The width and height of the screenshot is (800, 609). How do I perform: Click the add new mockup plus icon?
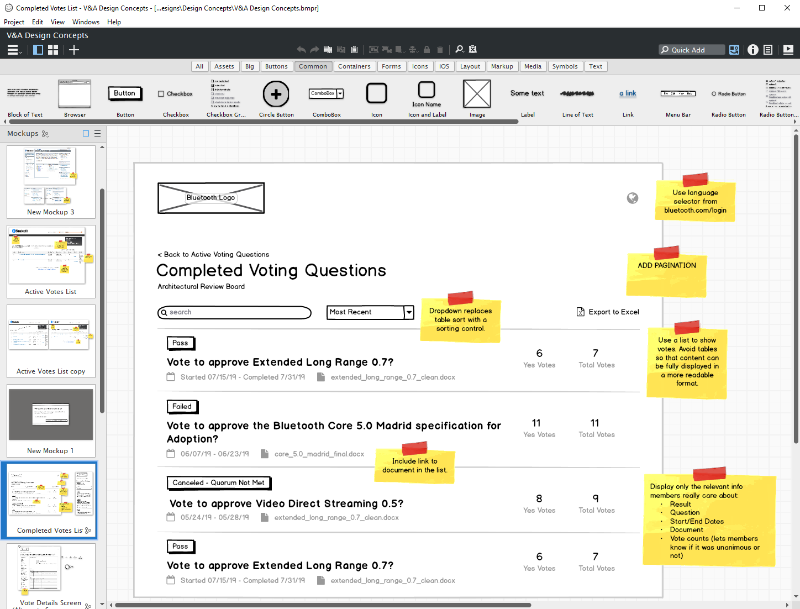pyautogui.click(x=74, y=50)
